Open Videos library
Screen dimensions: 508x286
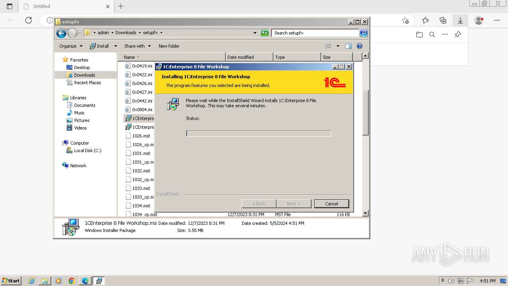pyautogui.click(x=80, y=128)
